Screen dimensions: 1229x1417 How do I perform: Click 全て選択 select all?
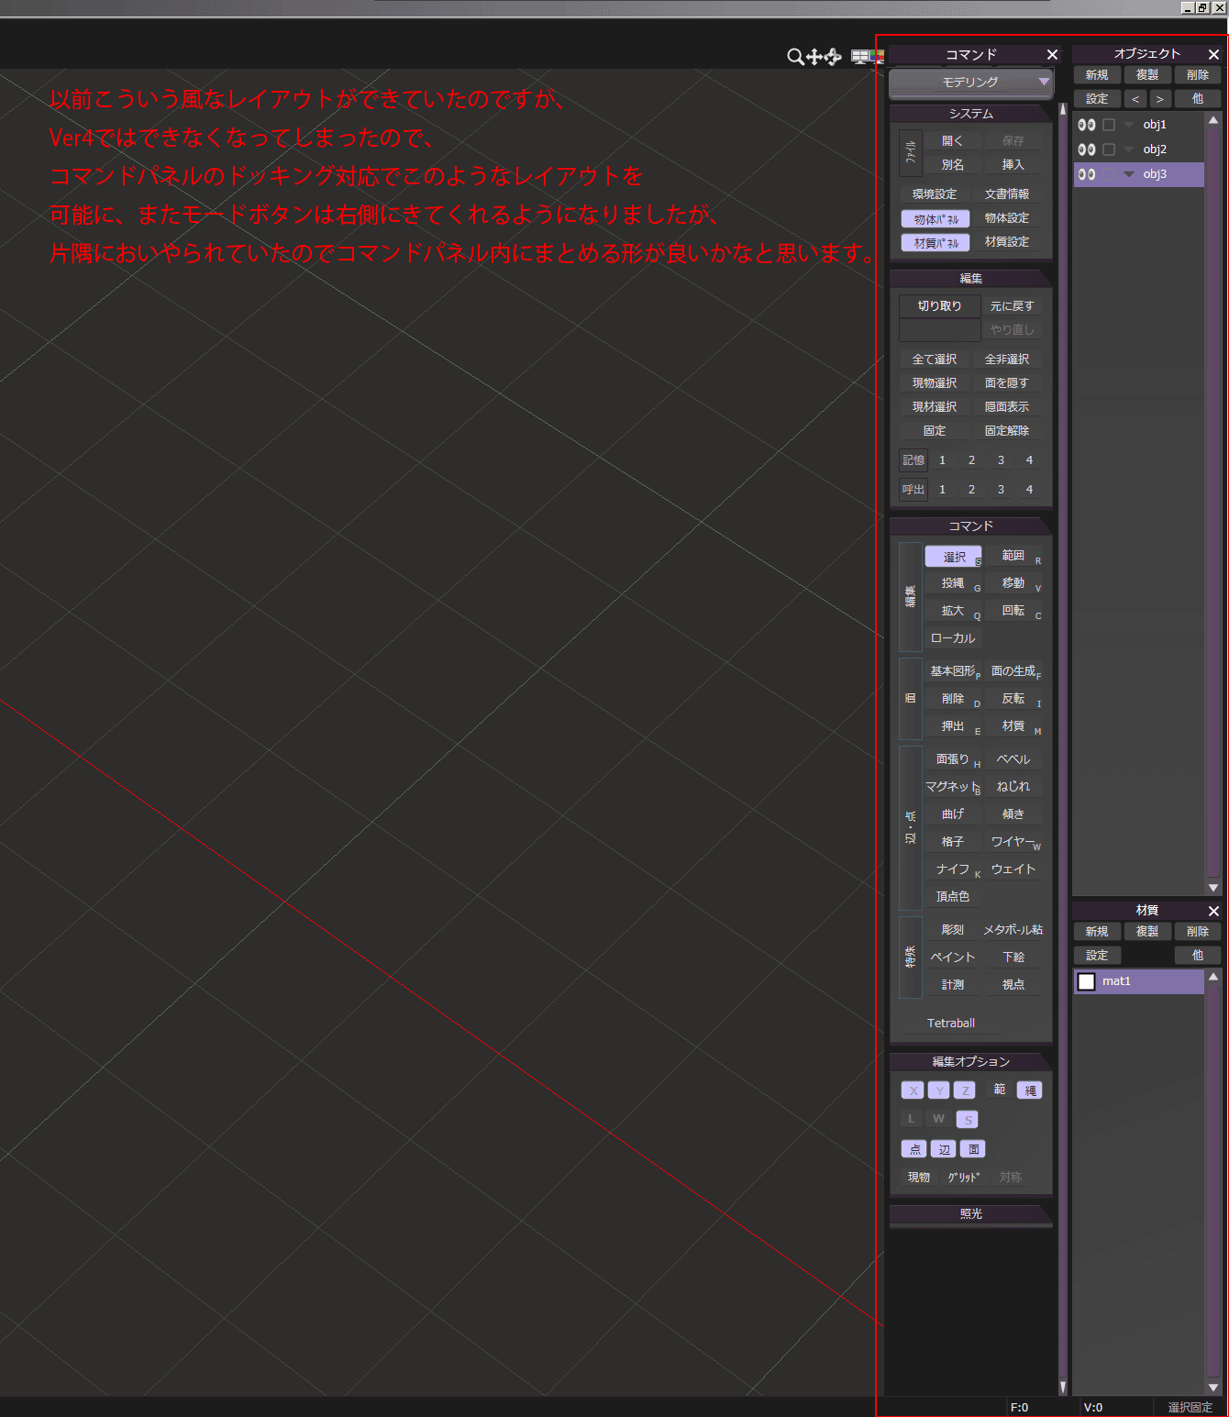935,360
